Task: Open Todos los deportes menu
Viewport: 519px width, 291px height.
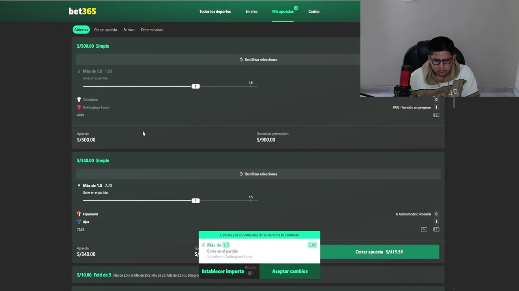Action: click(x=215, y=11)
